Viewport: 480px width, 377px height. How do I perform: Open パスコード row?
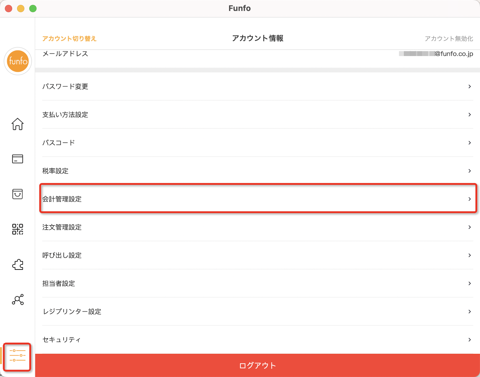click(x=258, y=143)
